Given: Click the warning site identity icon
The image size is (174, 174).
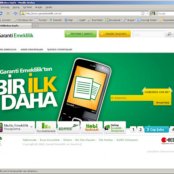Looking at the screenshot, I should 23,13.
